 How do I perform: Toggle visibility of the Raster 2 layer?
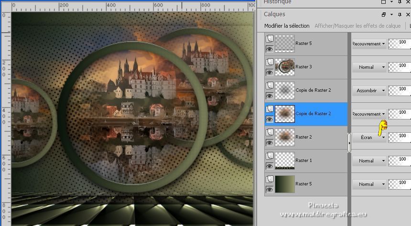pos(270,142)
